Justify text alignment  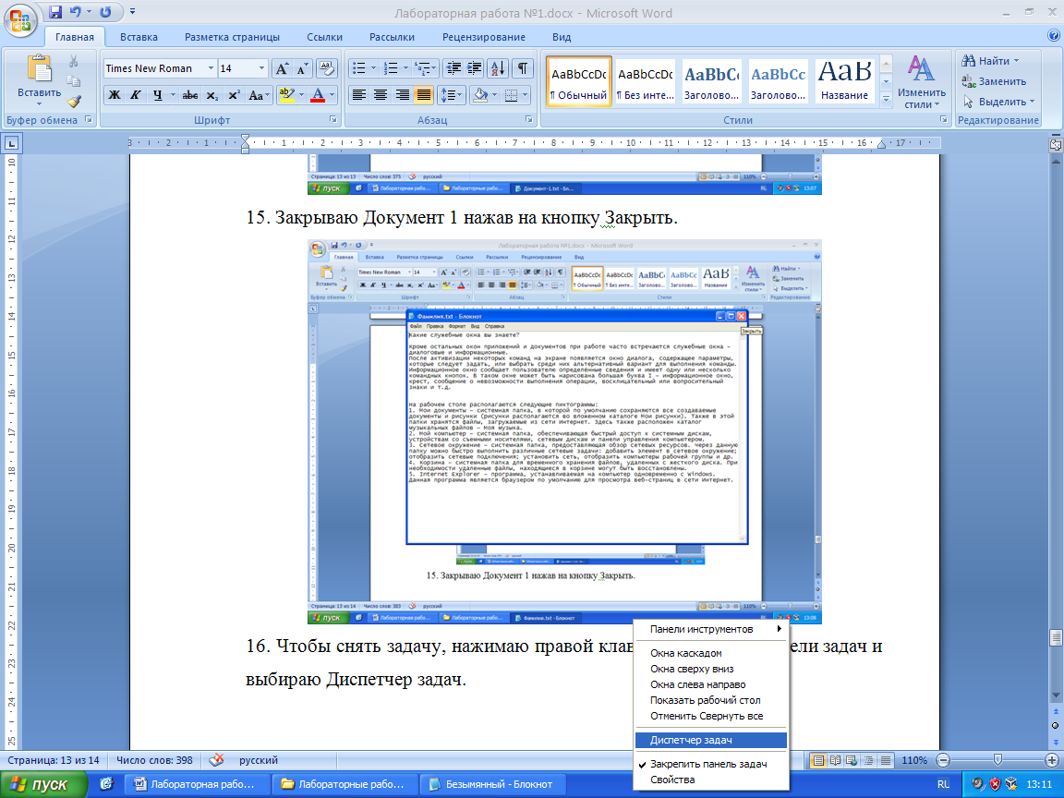click(424, 95)
